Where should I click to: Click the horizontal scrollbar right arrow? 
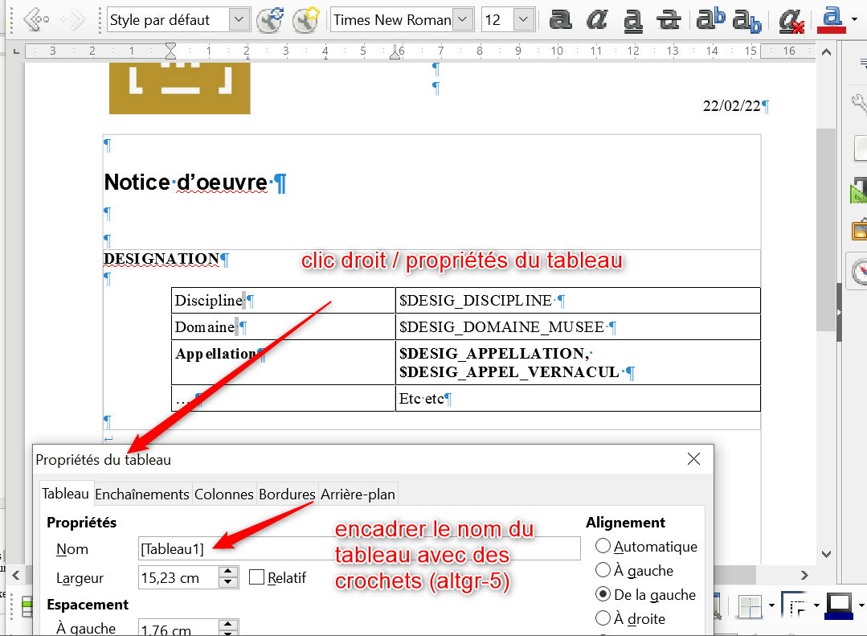804,575
